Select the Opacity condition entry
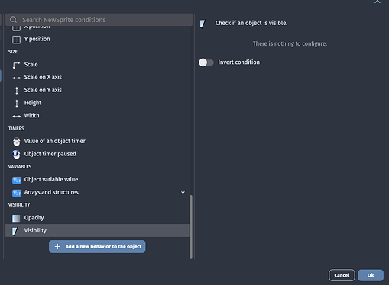 click(97, 218)
